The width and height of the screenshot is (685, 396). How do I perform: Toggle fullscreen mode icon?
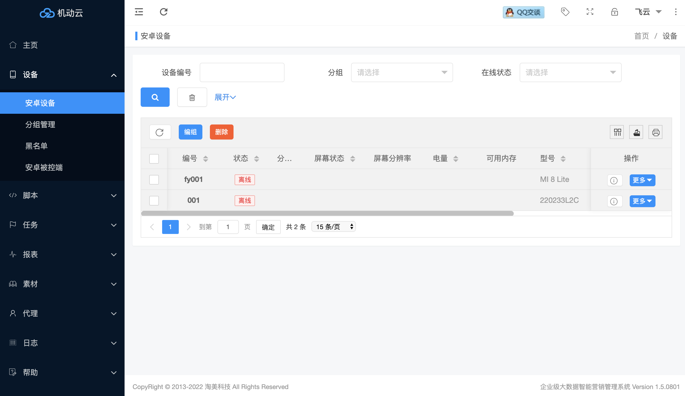click(x=590, y=12)
